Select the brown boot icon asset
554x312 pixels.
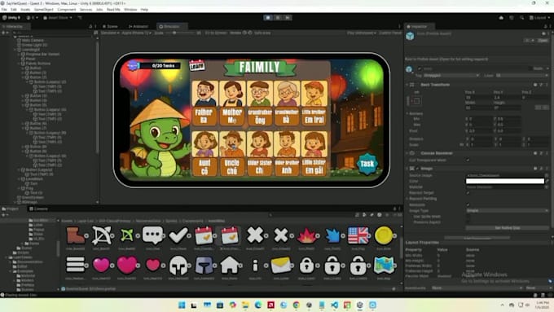point(75,235)
